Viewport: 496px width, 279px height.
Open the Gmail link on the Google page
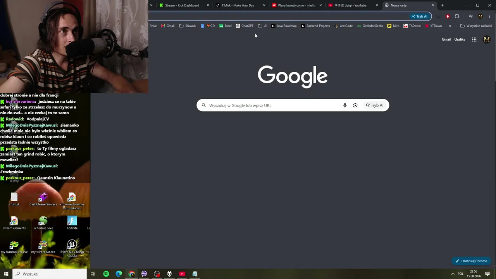tap(446, 40)
